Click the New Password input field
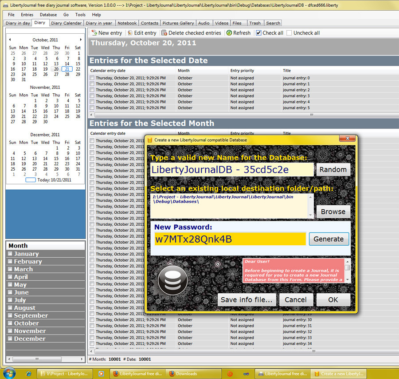The width and height of the screenshot is (399, 379). tap(230, 239)
